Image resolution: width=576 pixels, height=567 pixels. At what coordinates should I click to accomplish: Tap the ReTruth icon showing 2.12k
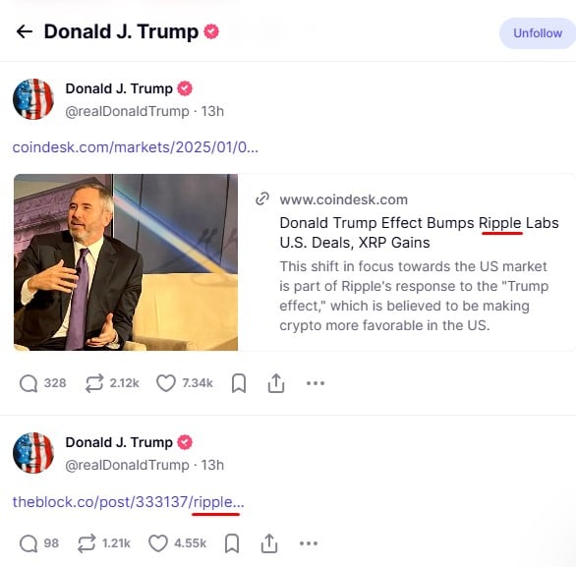coord(94,383)
